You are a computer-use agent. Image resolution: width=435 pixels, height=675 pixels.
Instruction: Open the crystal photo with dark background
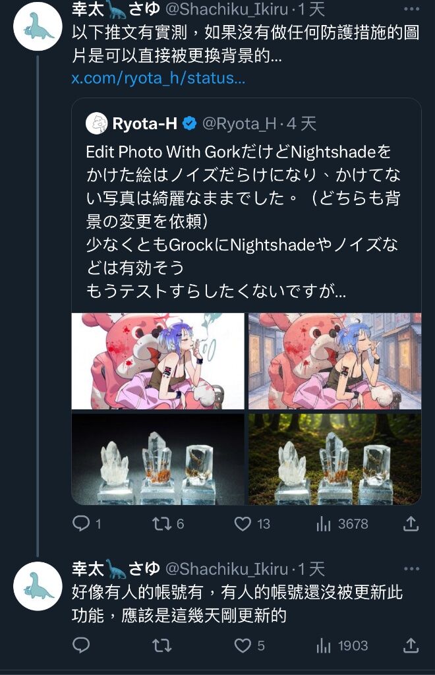158,459
